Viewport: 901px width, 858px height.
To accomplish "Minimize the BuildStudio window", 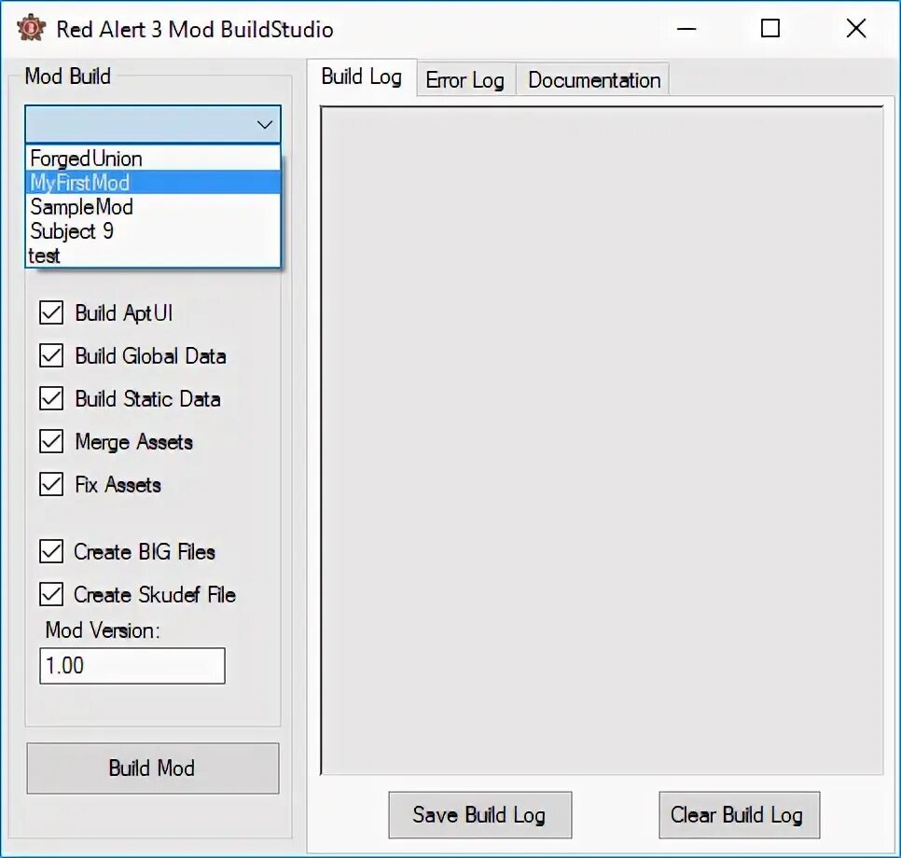I will [x=686, y=28].
